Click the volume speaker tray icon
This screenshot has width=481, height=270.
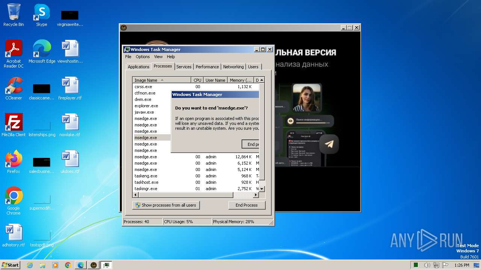tap(427, 265)
